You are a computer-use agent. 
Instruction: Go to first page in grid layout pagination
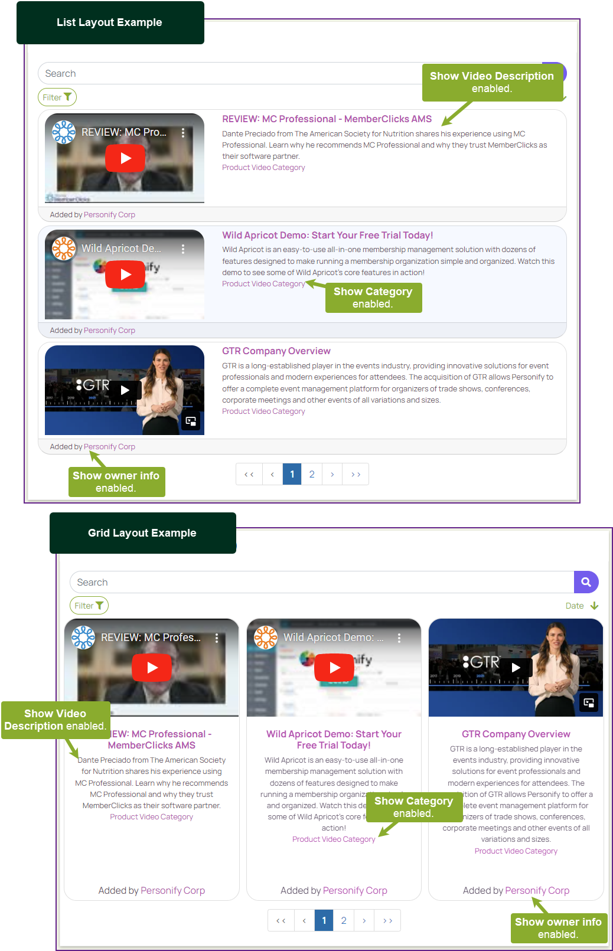[281, 920]
